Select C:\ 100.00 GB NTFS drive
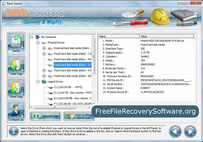The height and width of the screenshot is (142, 203). coord(68,87)
